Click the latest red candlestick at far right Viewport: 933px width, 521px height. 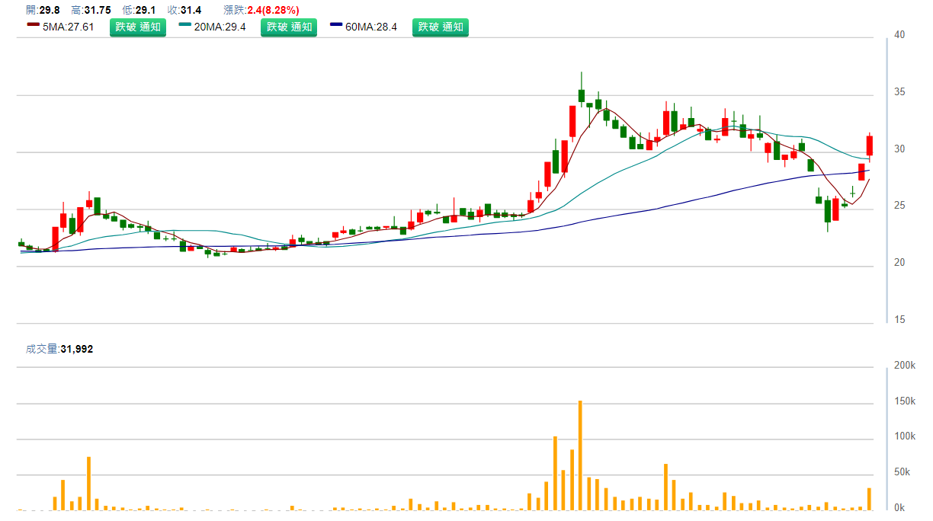coord(870,145)
